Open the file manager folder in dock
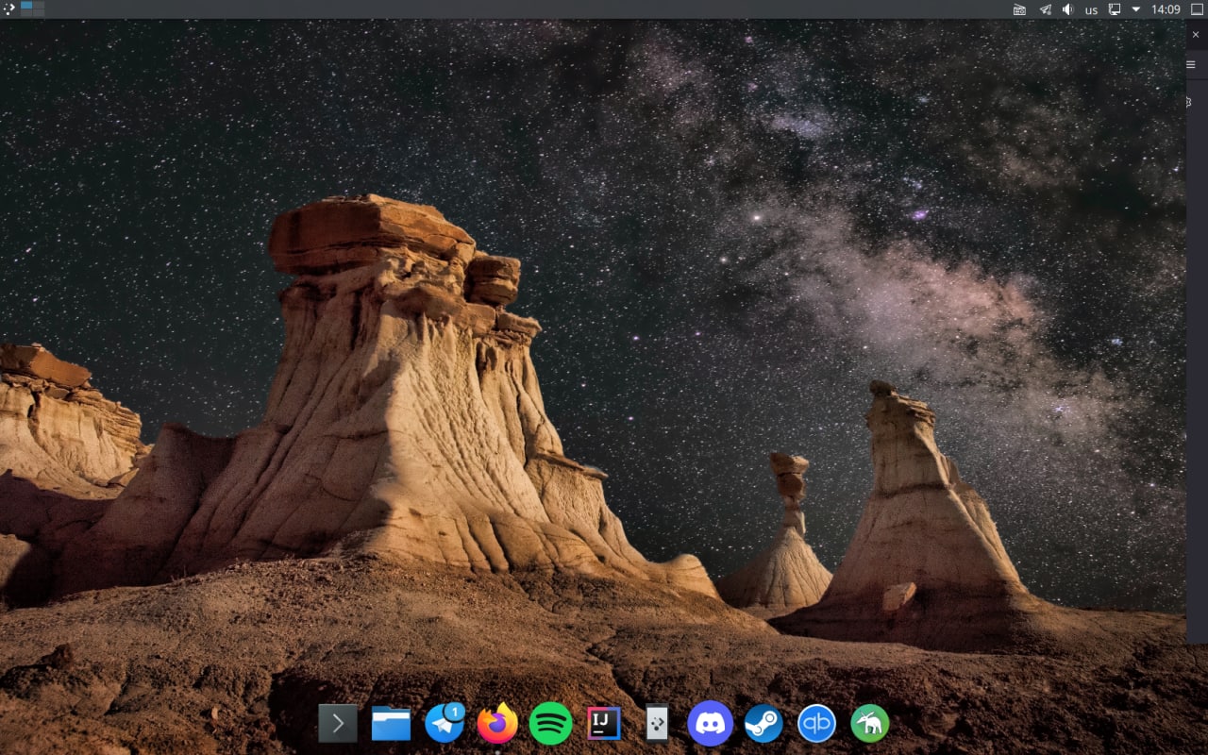The height and width of the screenshot is (755, 1208). coord(391,724)
